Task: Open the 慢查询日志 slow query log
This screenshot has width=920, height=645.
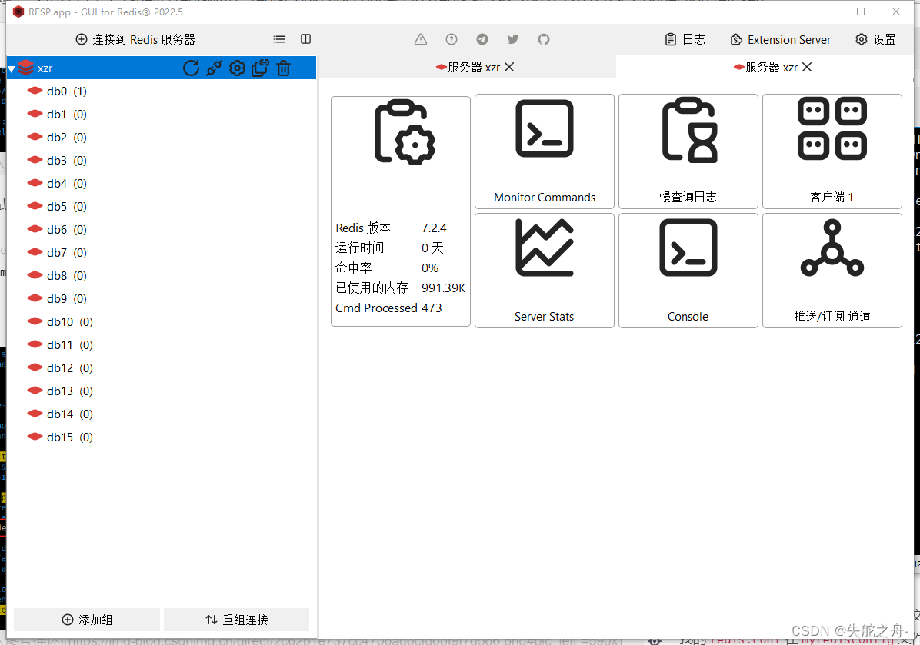Action: click(x=688, y=151)
